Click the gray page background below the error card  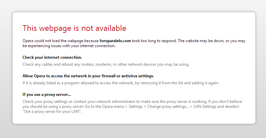(x=133, y=131)
